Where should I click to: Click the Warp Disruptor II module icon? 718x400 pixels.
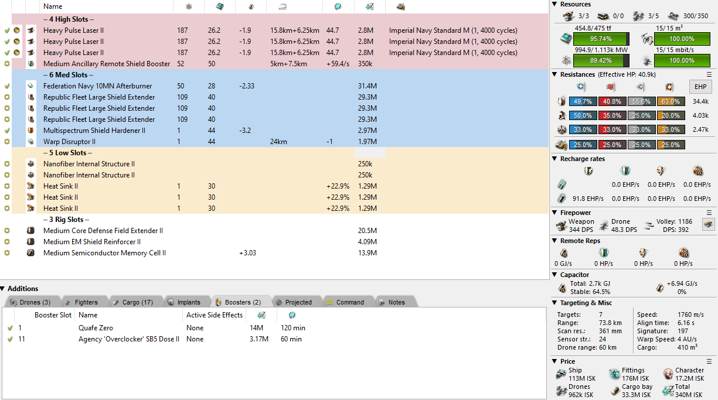click(30, 142)
